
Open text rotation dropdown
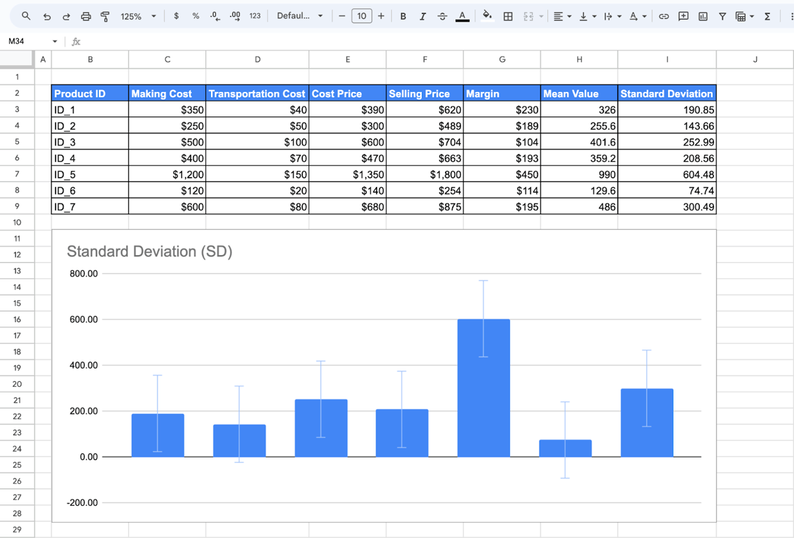(638, 16)
